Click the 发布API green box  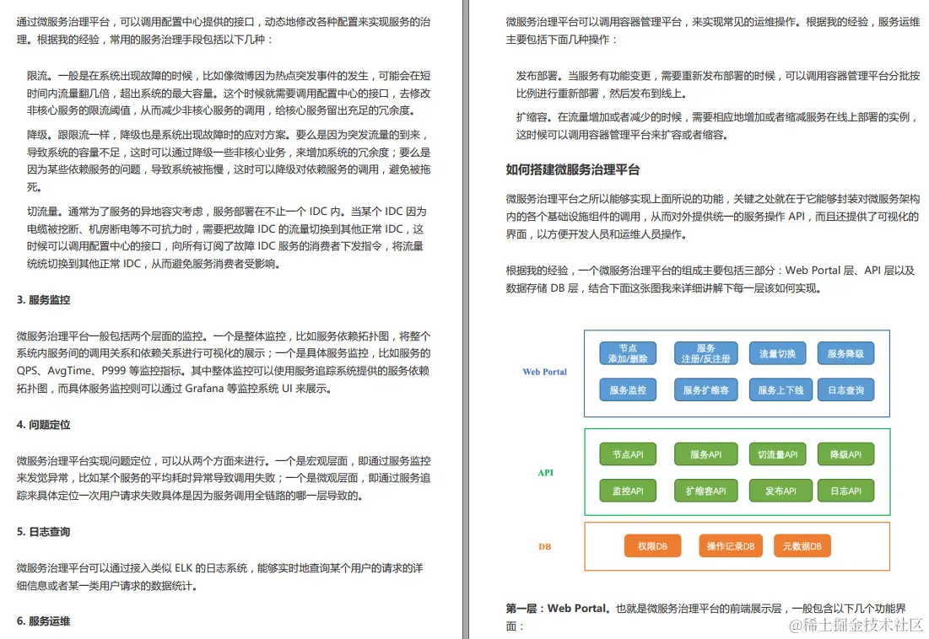click(780, 491)
